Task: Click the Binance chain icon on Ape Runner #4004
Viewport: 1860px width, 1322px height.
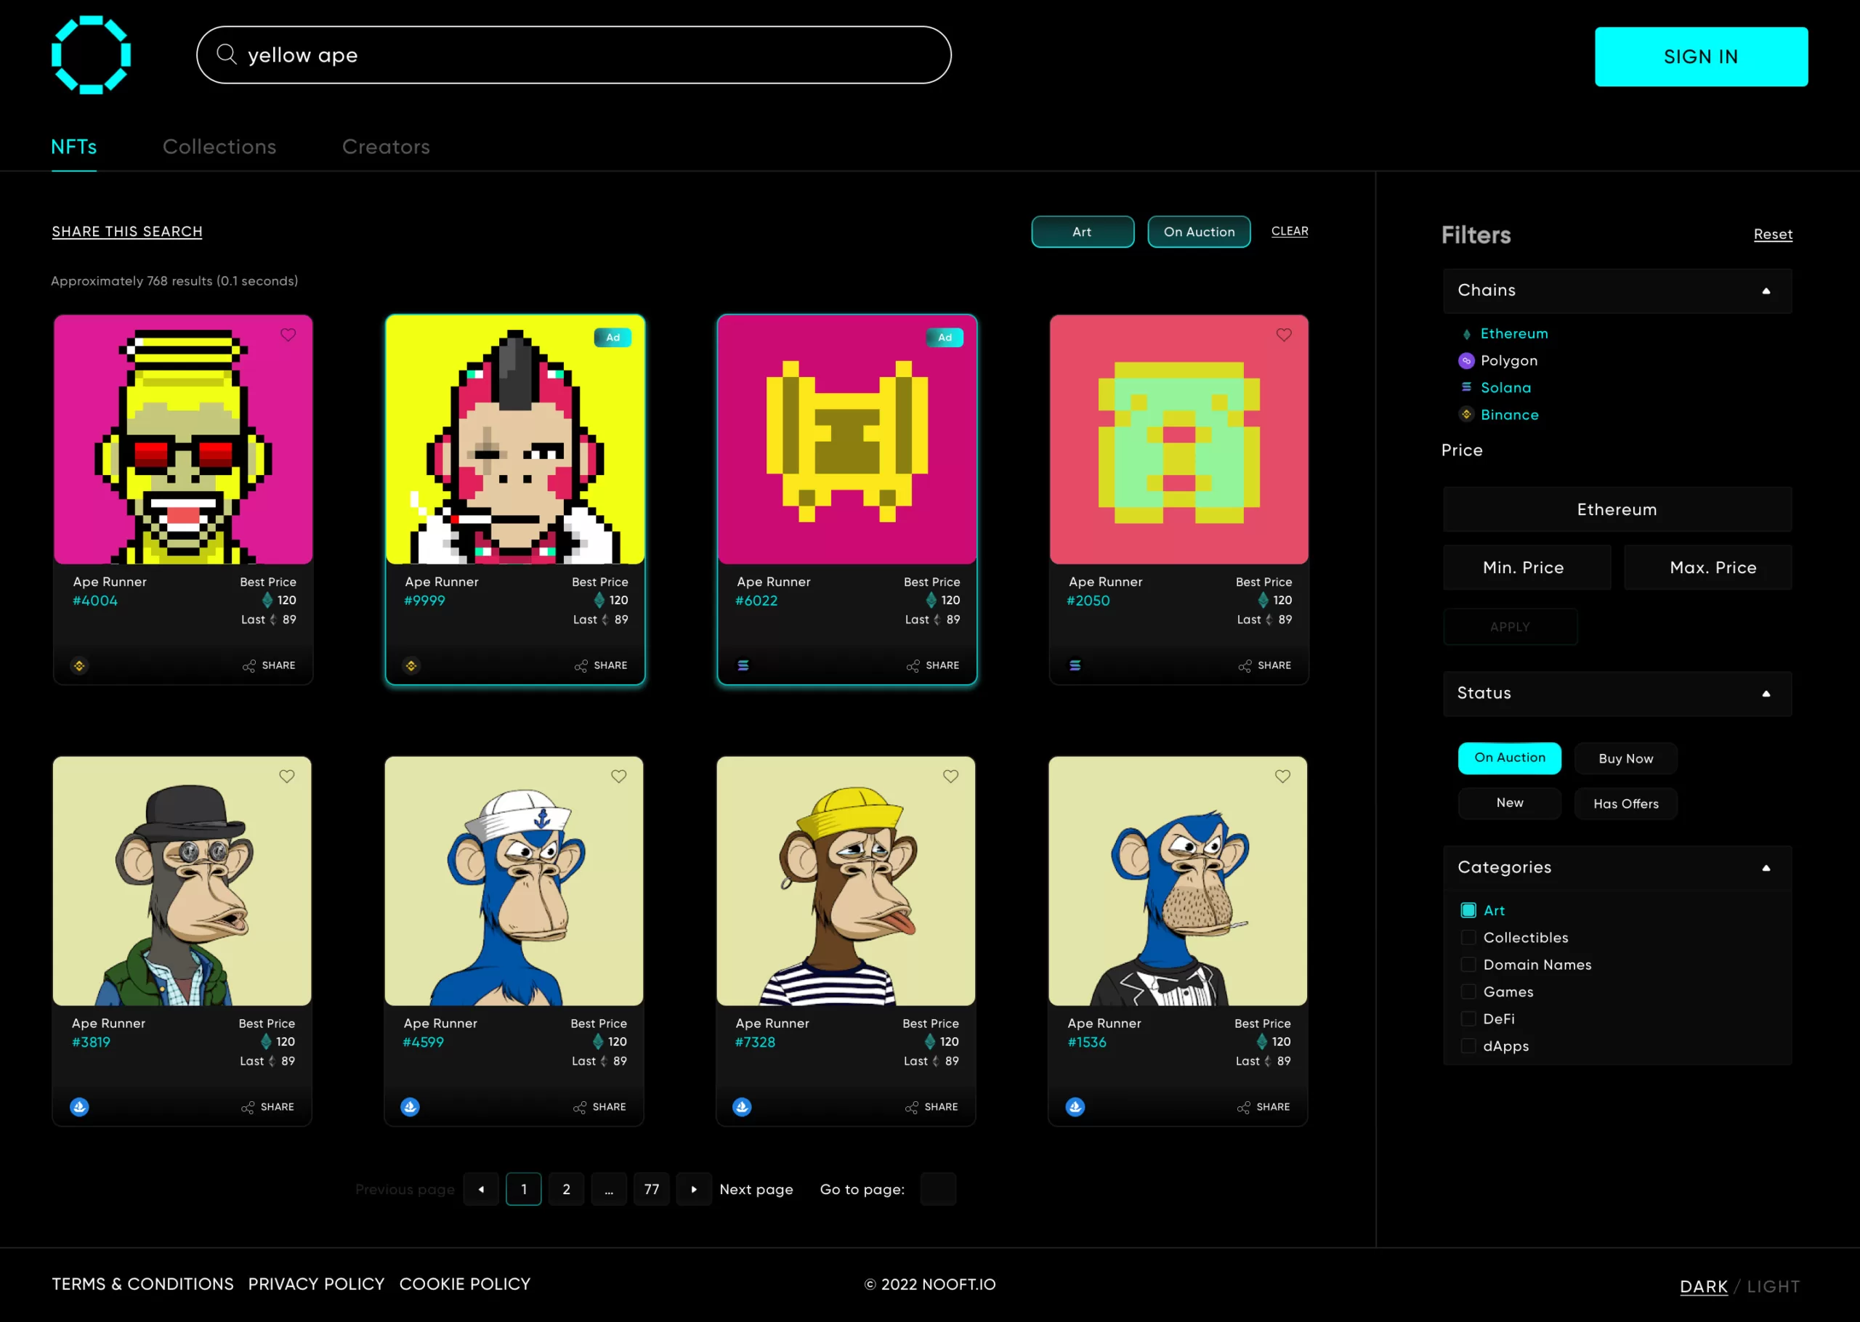Action: pos(79,666)
